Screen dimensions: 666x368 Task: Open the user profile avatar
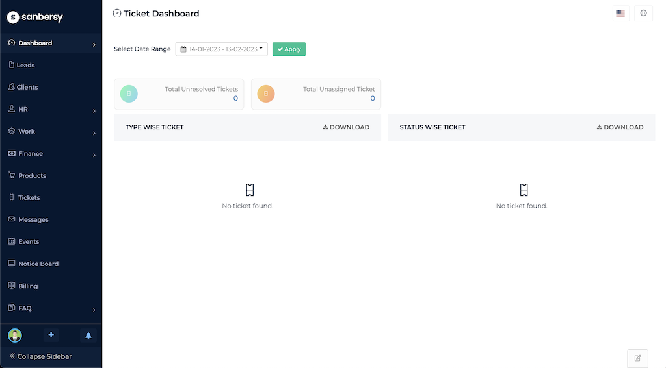15,336
